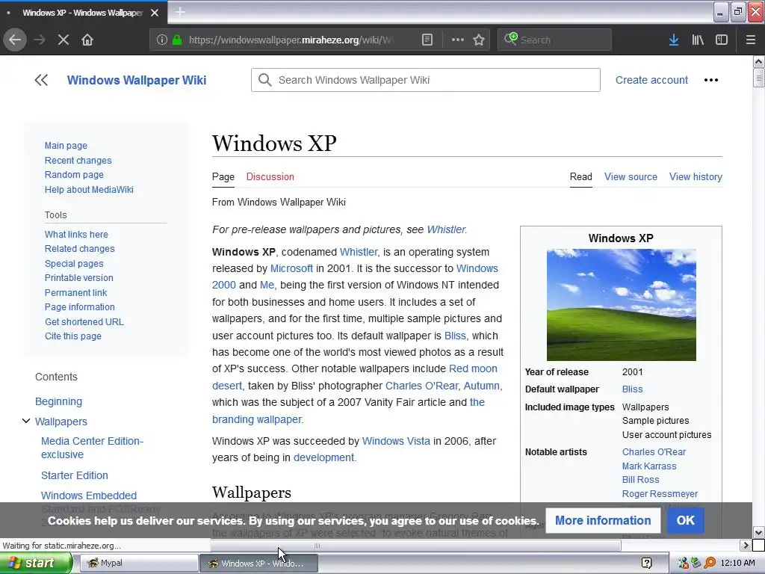Viewport: 765px width, 574px height.
Task: Open Mark Karrass link in infobox
Action: point(649,466)
